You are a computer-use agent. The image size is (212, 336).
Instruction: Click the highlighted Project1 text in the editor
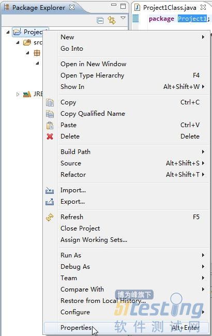pyautogui.click(x=192, y=19)
